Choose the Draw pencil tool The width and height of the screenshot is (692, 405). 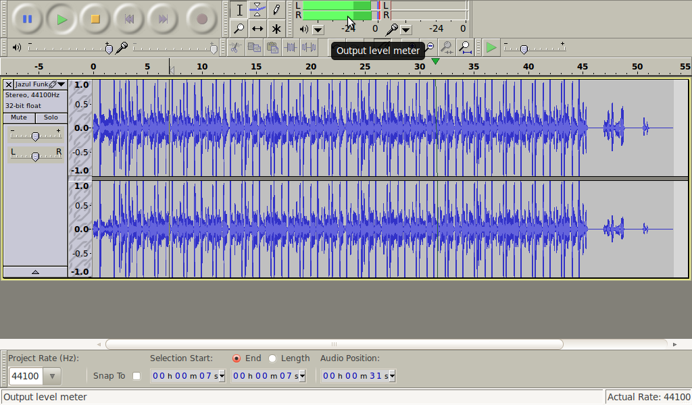(276, 9)
